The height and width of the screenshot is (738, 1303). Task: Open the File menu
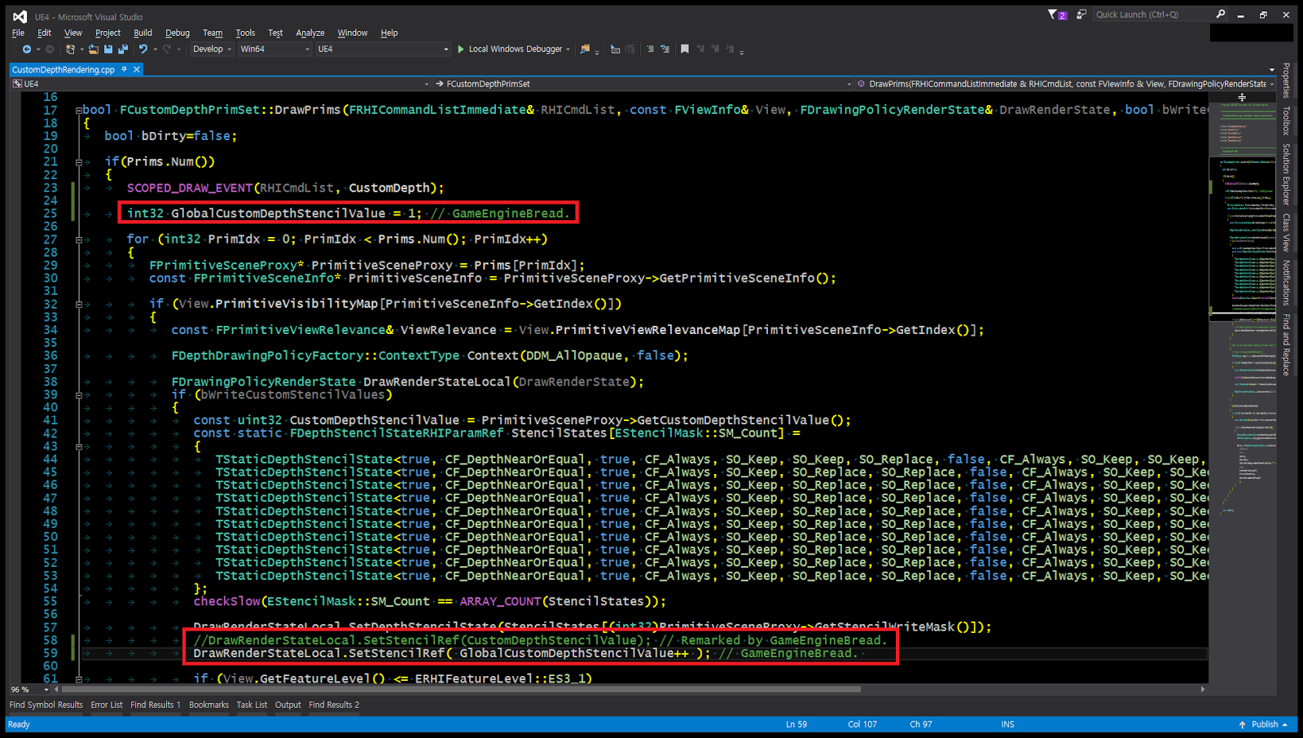pos(18,33)
